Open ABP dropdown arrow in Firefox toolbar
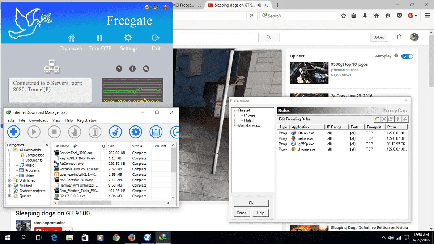434x244 pixels. [x=416, y=16]
